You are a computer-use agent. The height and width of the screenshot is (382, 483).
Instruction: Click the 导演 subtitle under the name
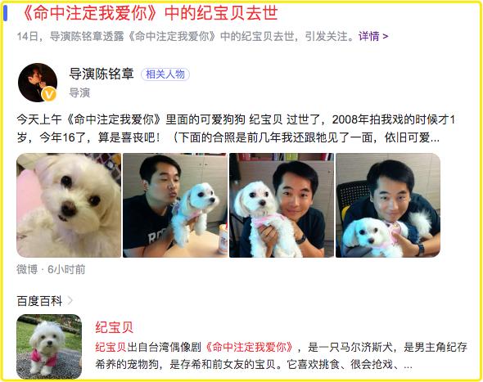(x=79, y=92)
